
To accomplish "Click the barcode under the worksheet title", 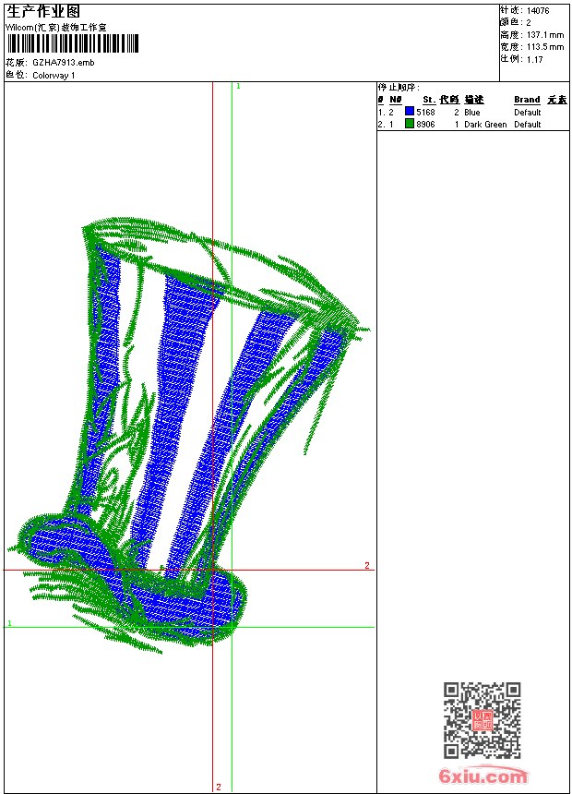I will pos(72,43).
